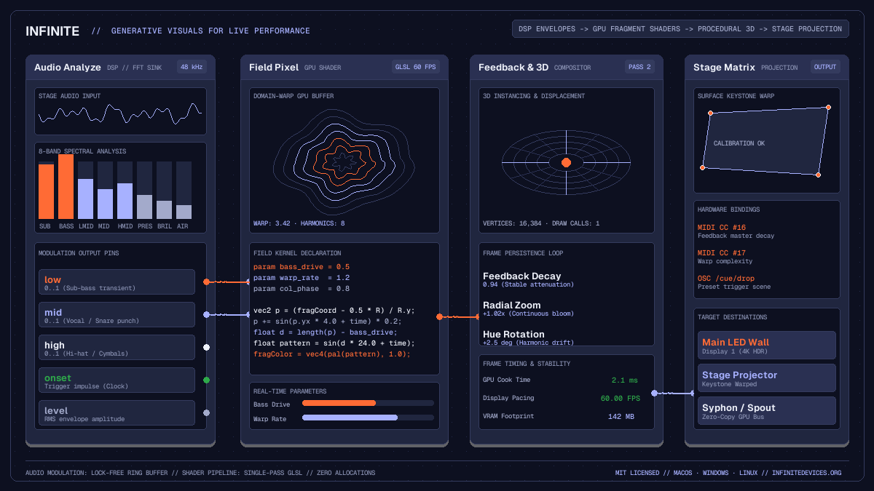This screenshot has height=491, width=874.
Task: Click the green connector dot beside onset
Action: [207, 380]
